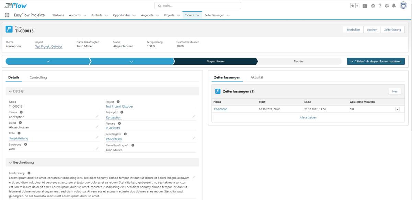This screenshot has width=412, height=200.
Task: Click the Bearbeiten button
Action: (x=353, y=30)
